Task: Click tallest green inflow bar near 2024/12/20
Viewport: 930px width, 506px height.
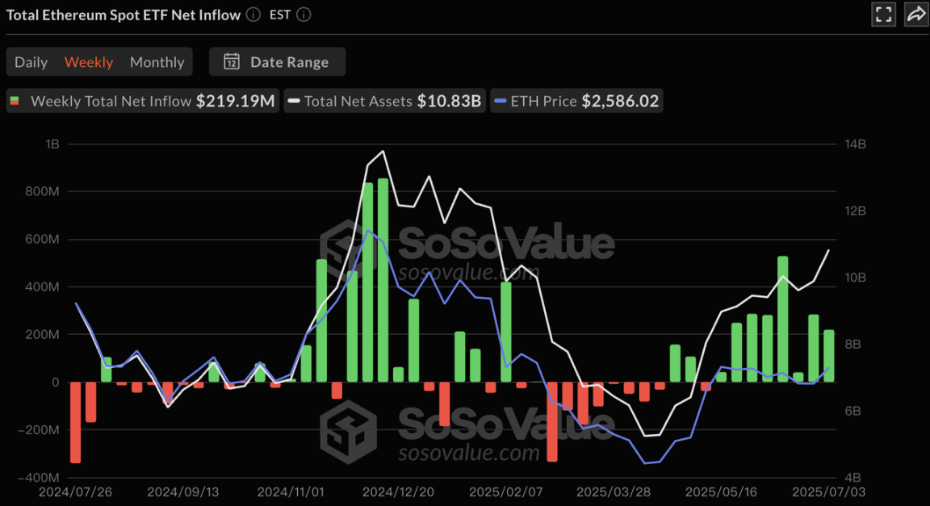Action: (383, 280)
